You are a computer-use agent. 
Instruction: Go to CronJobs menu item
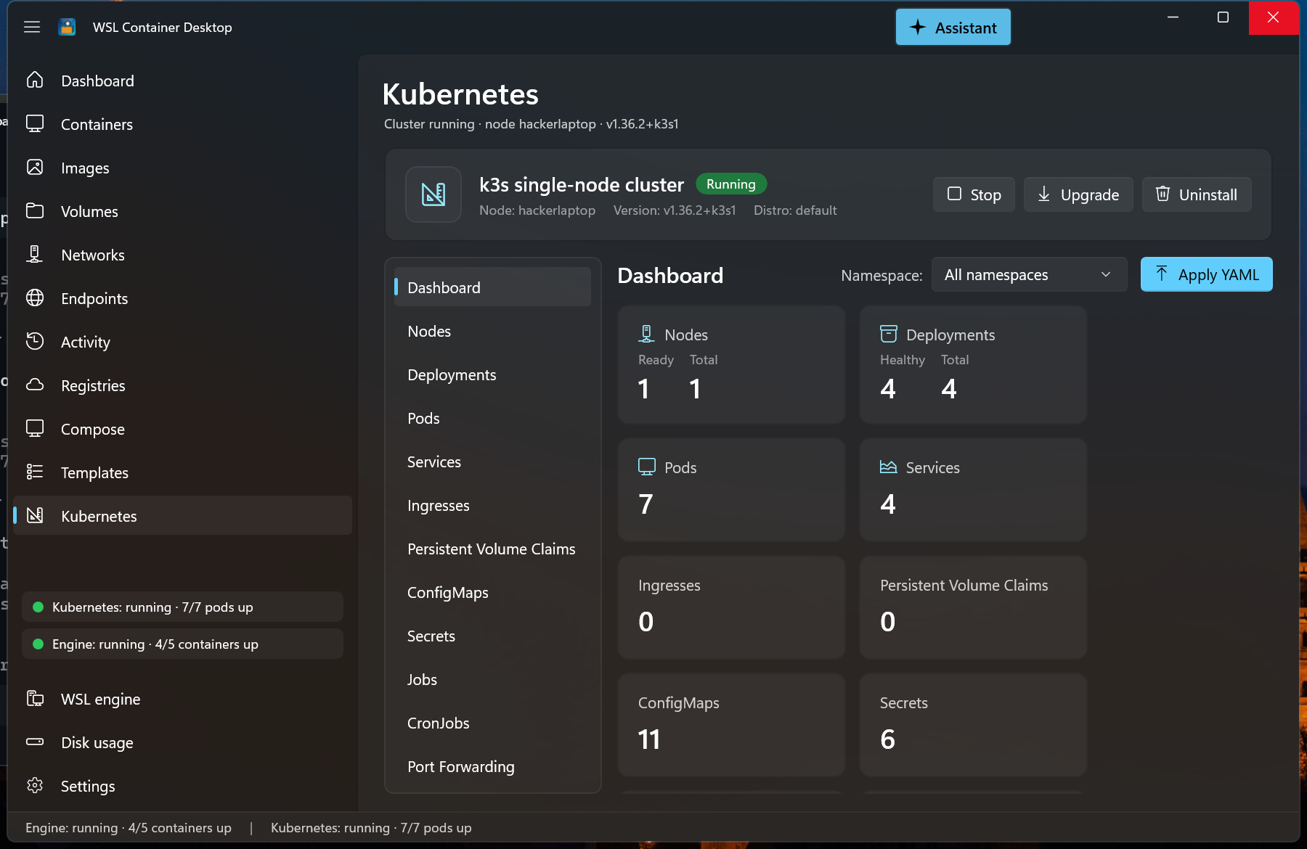point(492,723)
